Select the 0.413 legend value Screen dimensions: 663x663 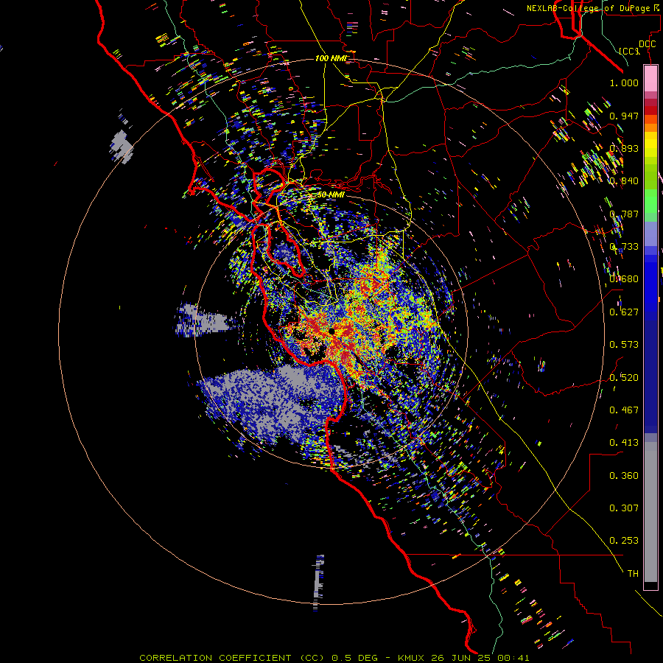pyautogui.click(x=624, y=443)
